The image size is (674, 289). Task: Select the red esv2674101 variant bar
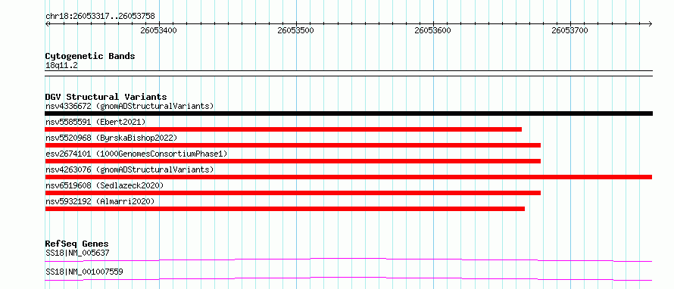click(293, 161)
